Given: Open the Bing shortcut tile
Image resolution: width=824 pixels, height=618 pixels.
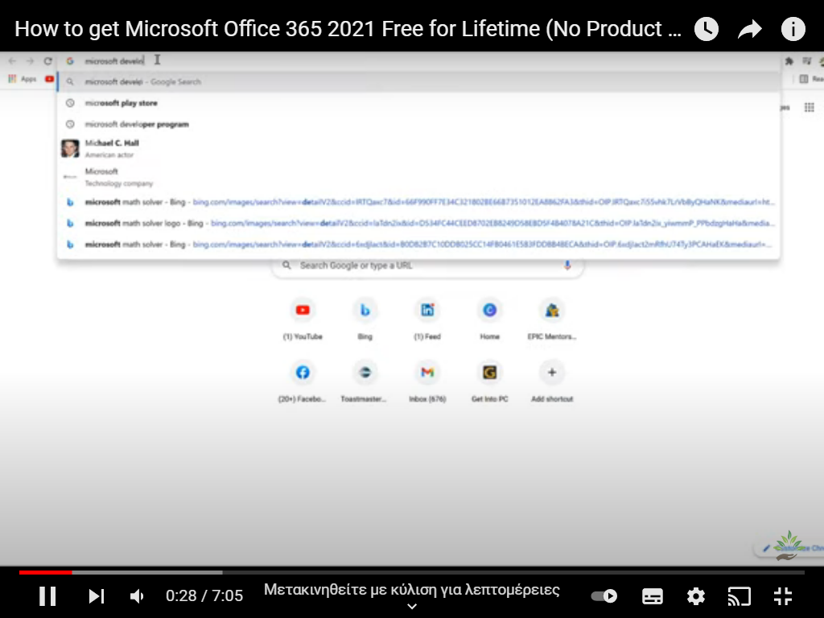Looking at the screenshot, I should pos(365,318).
